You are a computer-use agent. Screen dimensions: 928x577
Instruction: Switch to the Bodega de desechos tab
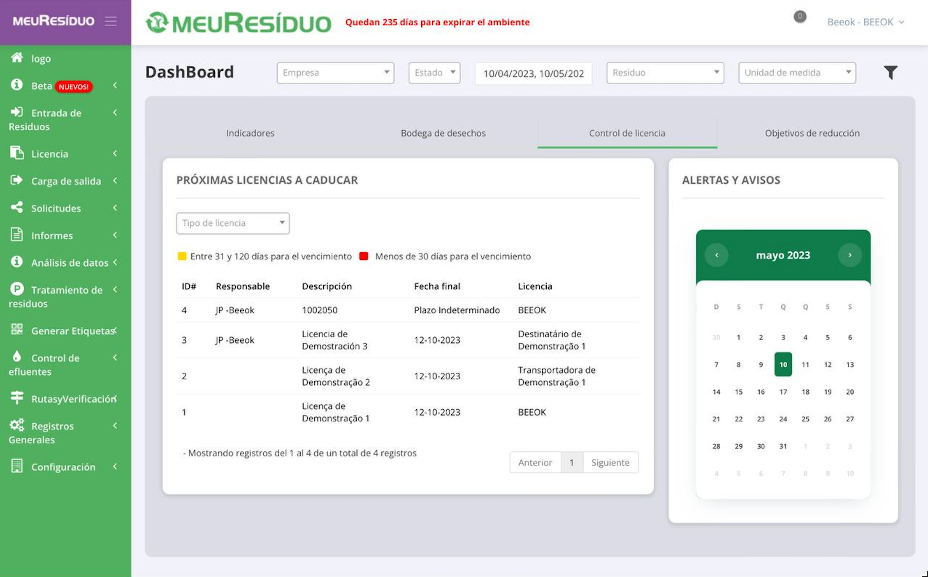(x=443, y=133)
